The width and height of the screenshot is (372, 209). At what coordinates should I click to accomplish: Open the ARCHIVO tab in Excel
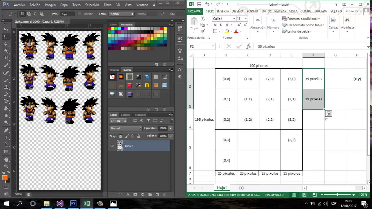point(194,11)
